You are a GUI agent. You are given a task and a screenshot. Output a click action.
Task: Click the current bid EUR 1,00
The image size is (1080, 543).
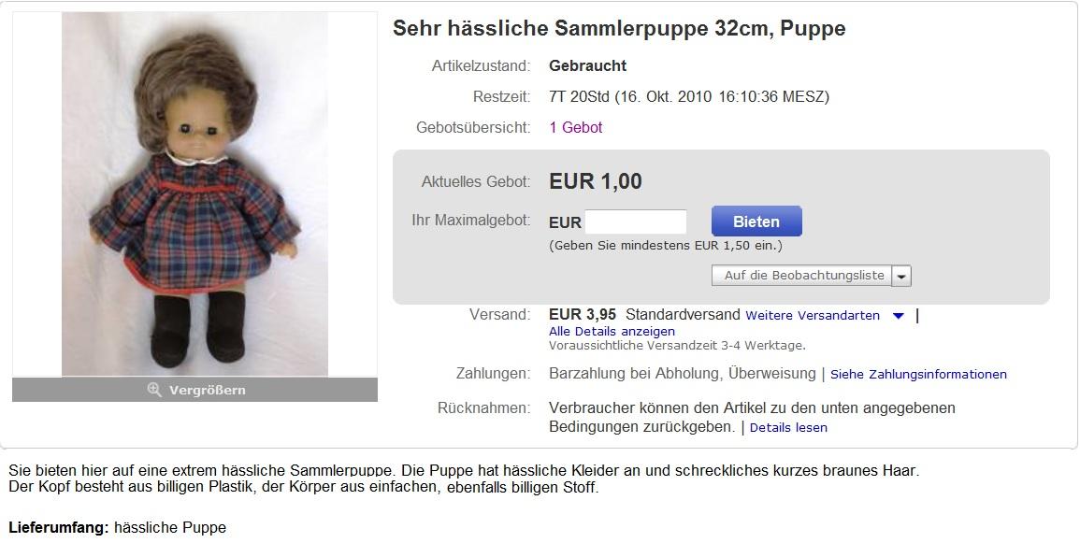click(595, 181)
